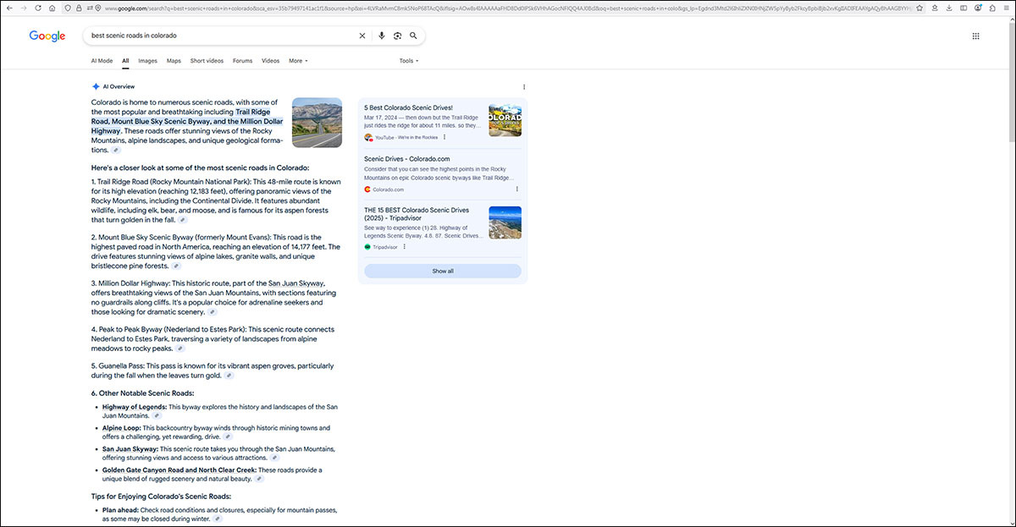
Task: Open the browser account profile icon
Action: pyautogui.click(x=978, y=8)
